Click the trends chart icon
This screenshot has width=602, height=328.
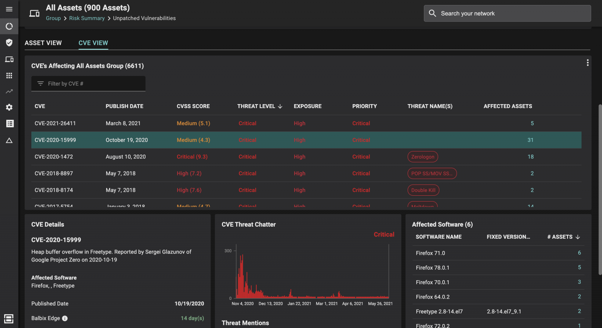(9, 91)
